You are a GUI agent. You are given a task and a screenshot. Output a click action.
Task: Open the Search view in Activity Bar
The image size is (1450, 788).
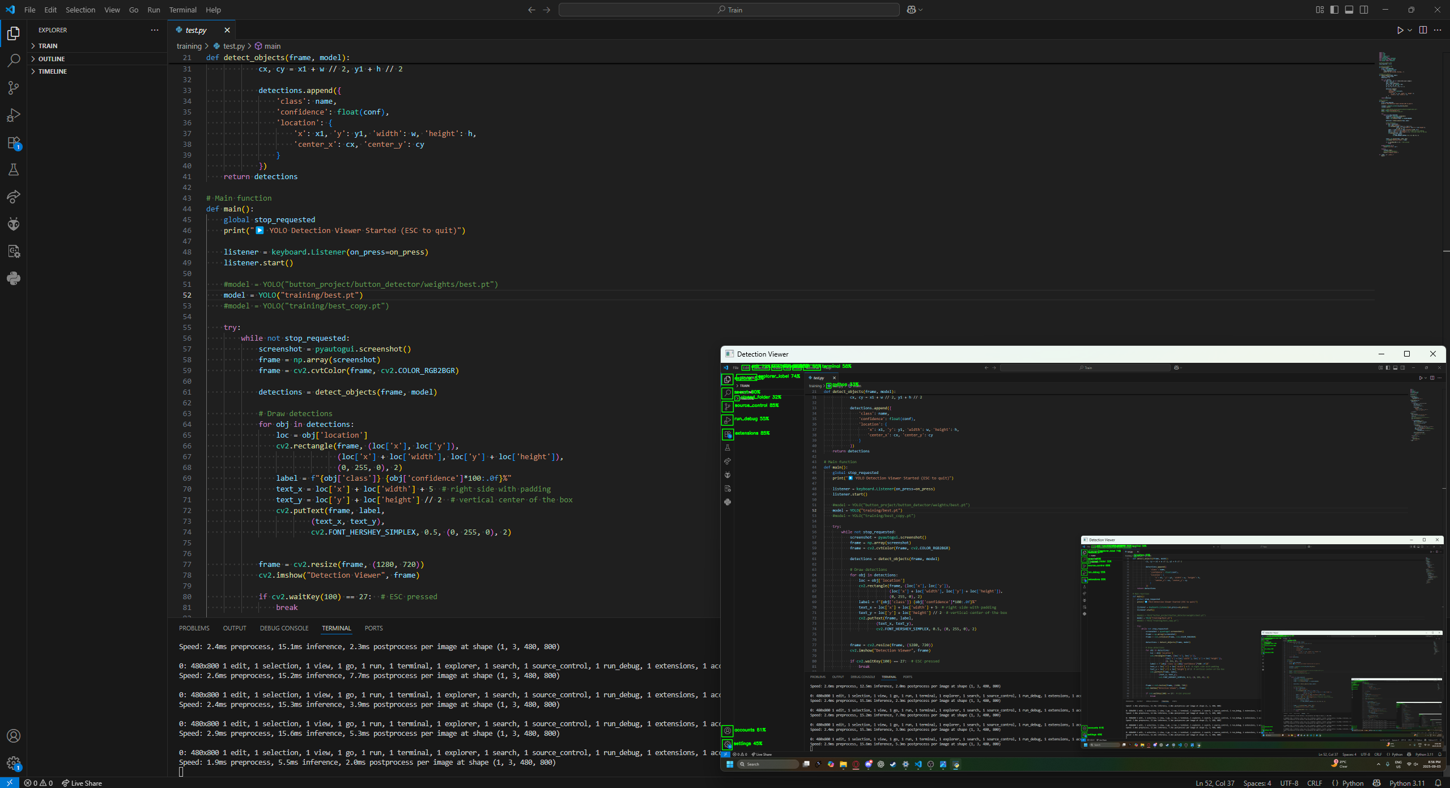[14, 61]
